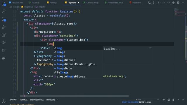Click the unsaved dot on Register.js tab
This screenshot has width=187, height=105.
tap(79, 3)
